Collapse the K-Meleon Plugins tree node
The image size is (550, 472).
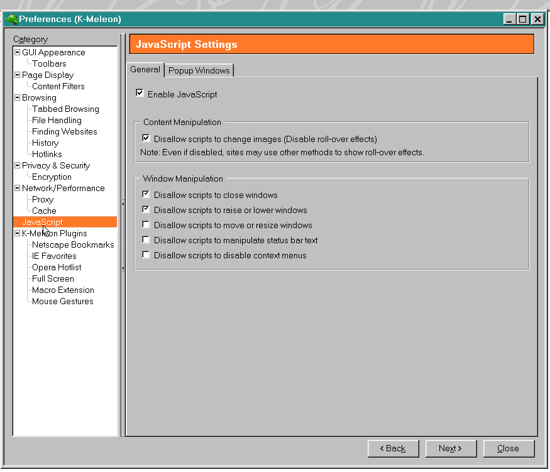[18, 233]
